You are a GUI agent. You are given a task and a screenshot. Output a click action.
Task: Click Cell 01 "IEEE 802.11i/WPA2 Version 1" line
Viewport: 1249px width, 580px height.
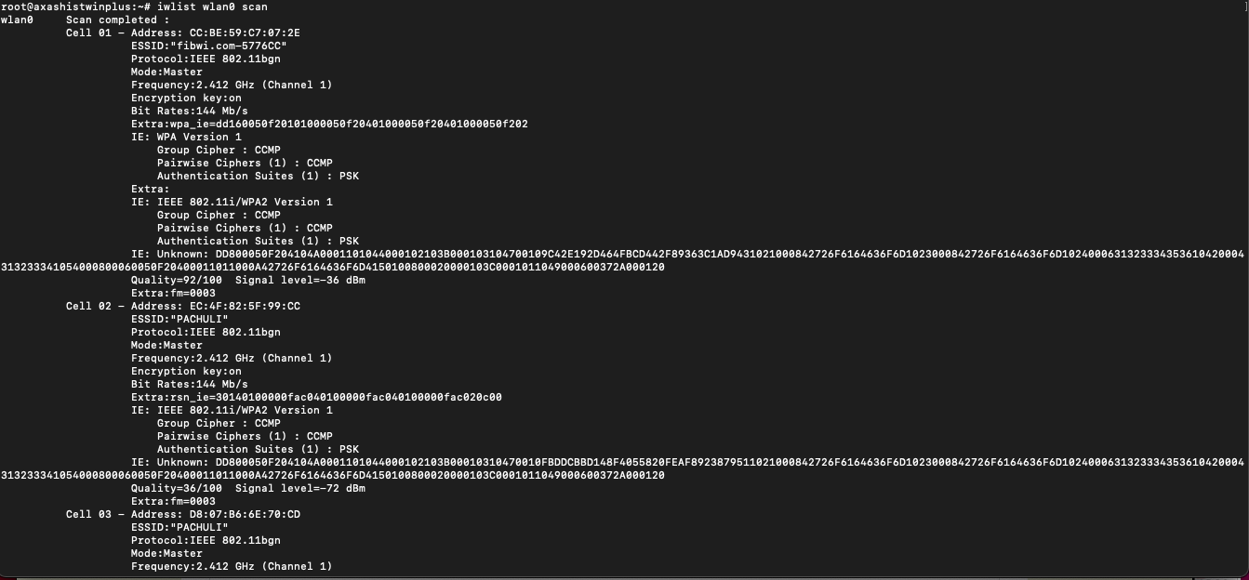coord(232,202)
